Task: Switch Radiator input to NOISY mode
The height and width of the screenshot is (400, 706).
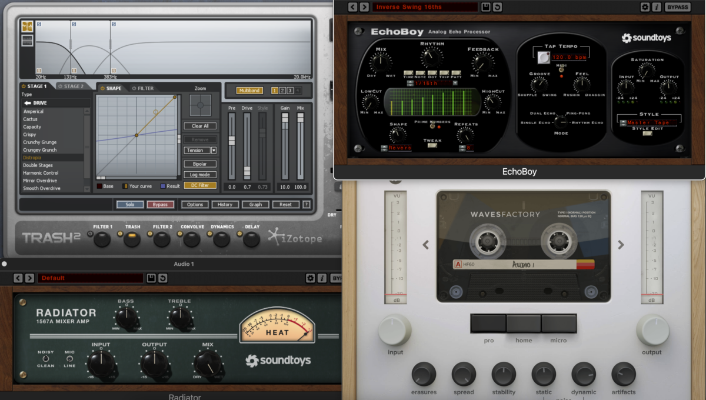Action: pyautogui.click(x=46, y=358)
